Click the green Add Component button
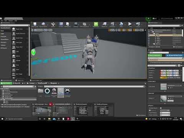 coord(155,55)
